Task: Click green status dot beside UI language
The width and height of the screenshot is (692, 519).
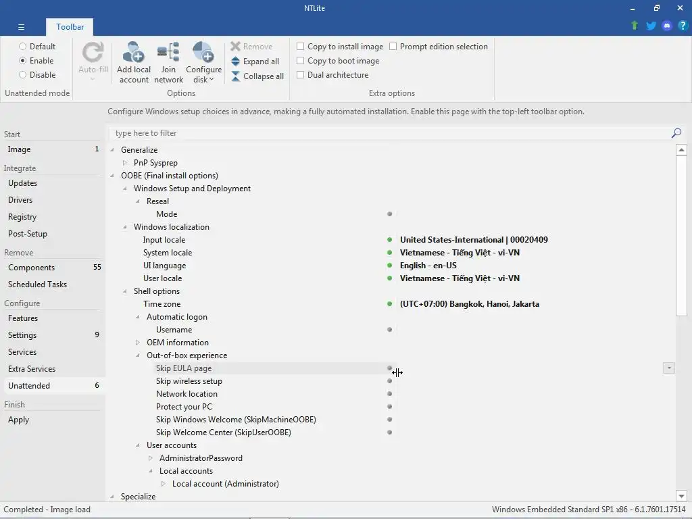Action: coord(390,265)
